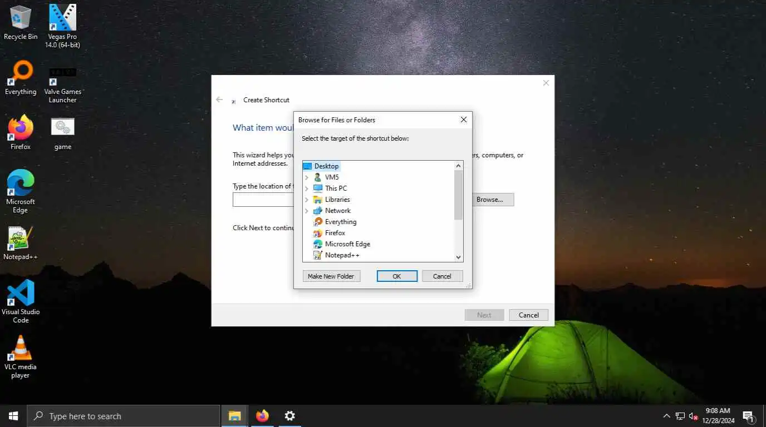Select the Notepad++ desktop shortcut icon
The width and height of the screenshot is (766, 427).
(21, 243)
